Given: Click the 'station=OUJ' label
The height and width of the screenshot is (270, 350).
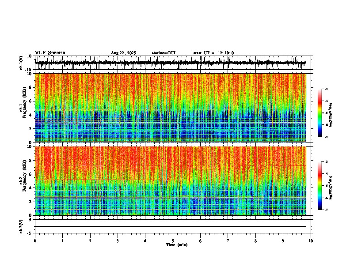Looking at the screenshot, I should [x=164, y=53].
